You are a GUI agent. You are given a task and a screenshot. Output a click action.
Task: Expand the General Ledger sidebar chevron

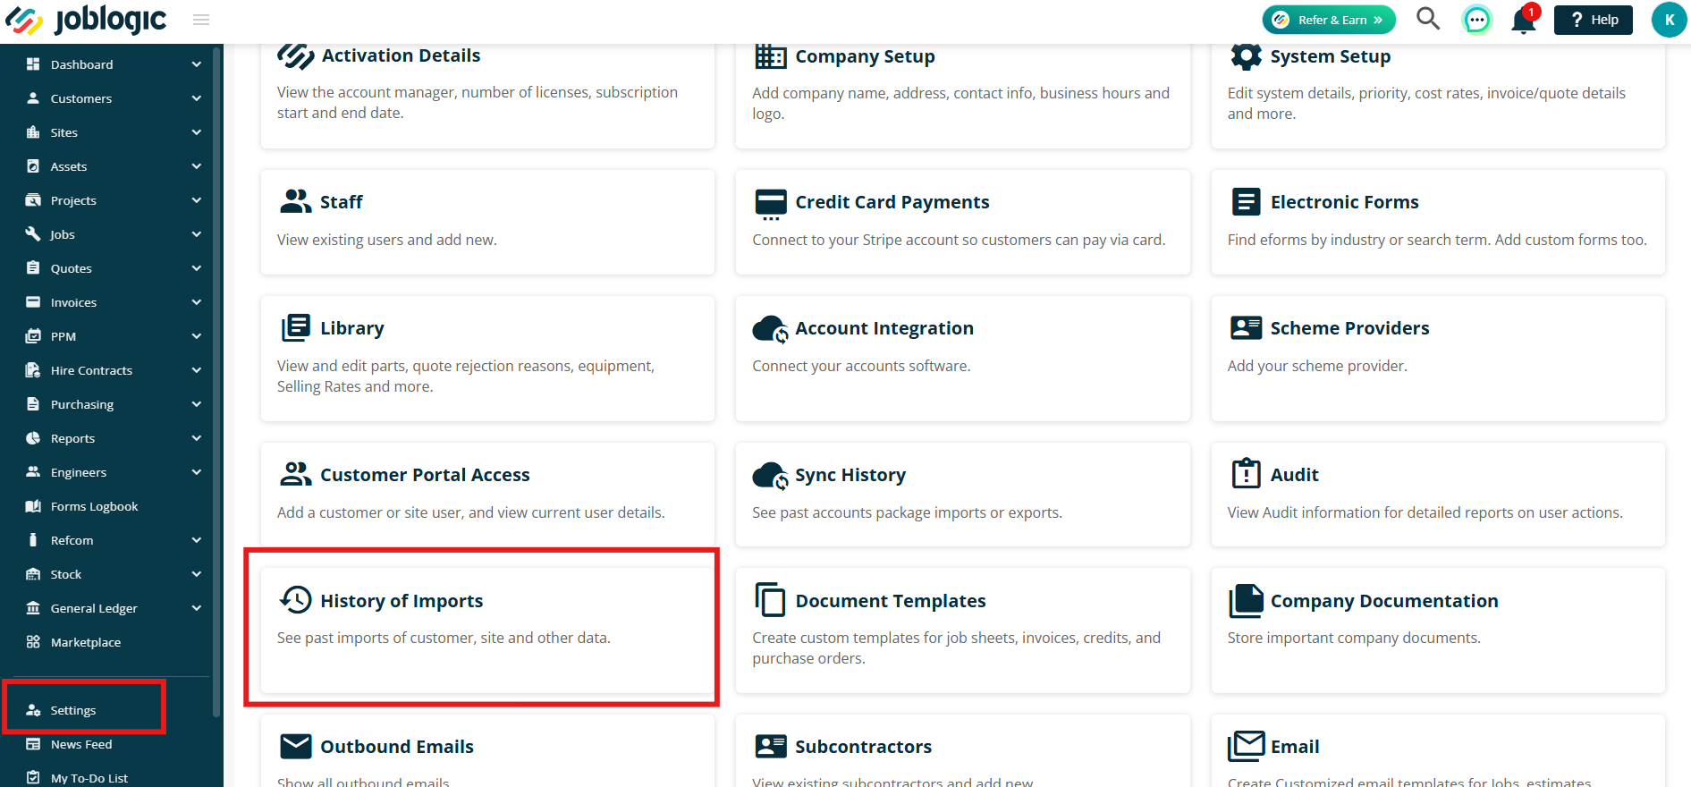[x=197, y=608]
